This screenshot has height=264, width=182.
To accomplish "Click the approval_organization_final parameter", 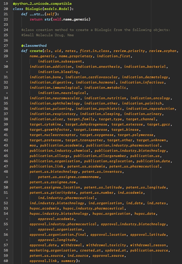I will (58, 234).
